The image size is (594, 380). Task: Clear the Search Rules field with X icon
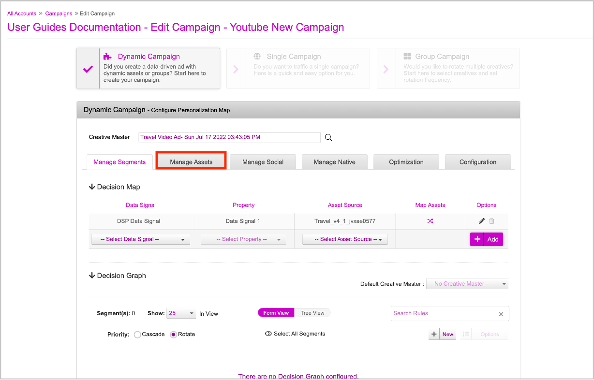point(501,314)
